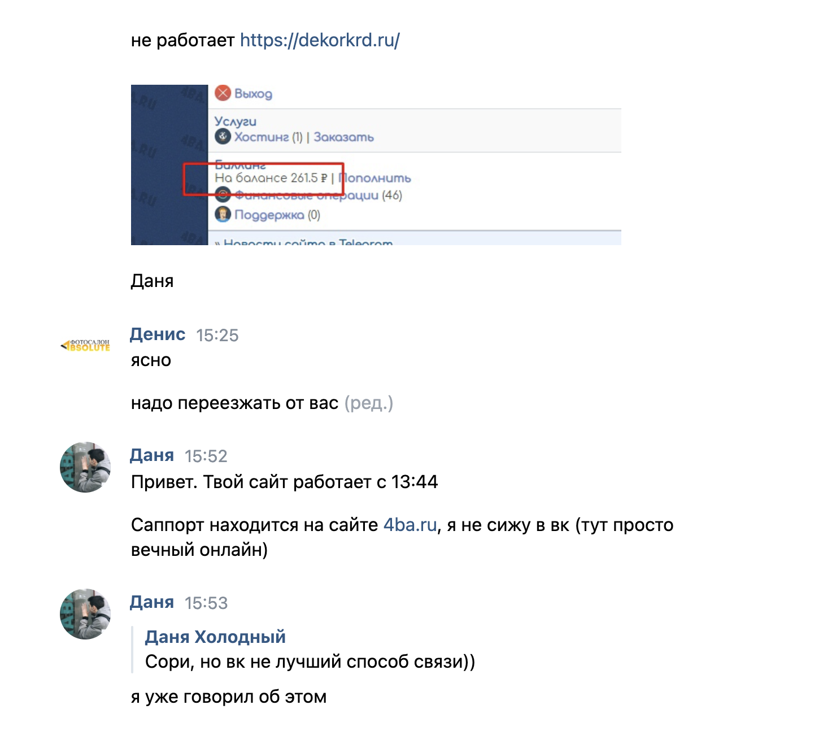
Task: Open sender name Даня at 15:53
Action: coord(152,602)
